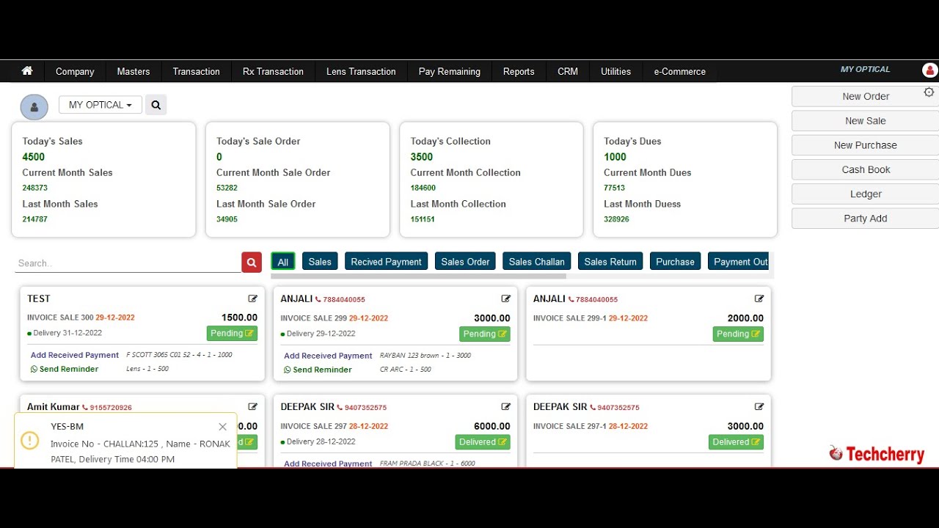939x528 pixels.
Task: Open the Rx Transaction menu
Action: click(273, 71)
